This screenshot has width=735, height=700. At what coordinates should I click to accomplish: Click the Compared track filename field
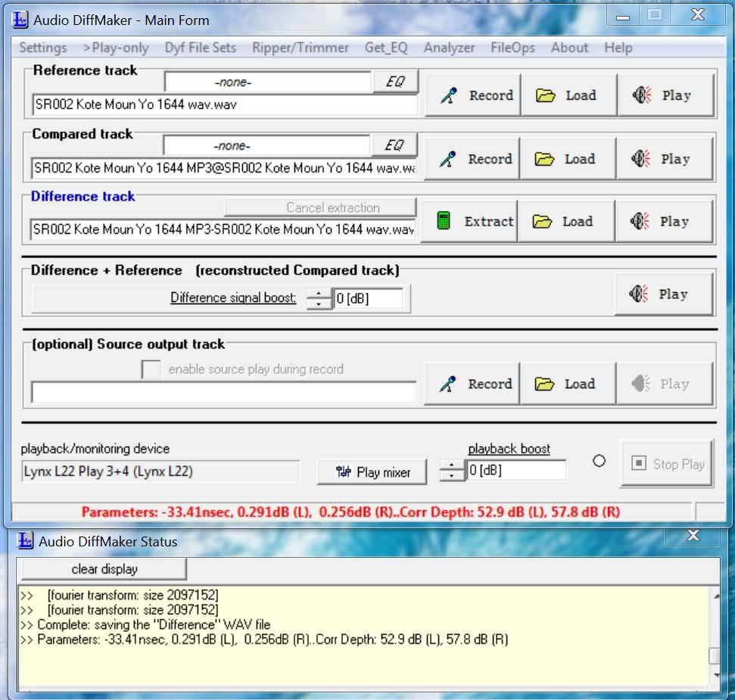click(223, 168)
